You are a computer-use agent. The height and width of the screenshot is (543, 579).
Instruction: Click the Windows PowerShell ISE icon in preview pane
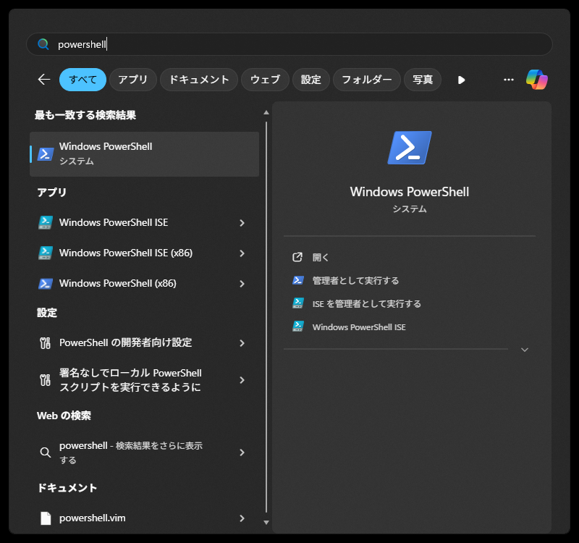298,327
